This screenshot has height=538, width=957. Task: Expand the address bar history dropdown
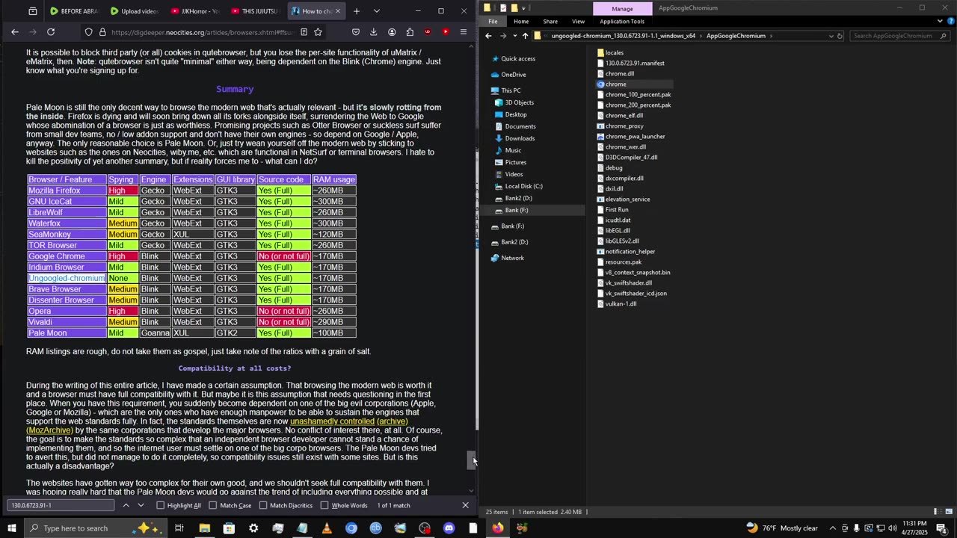pos(831,36)
